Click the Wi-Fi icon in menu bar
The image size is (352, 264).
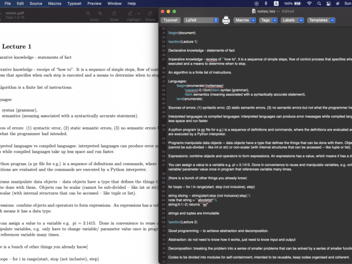pyautogui.click(x=309, y=4)
